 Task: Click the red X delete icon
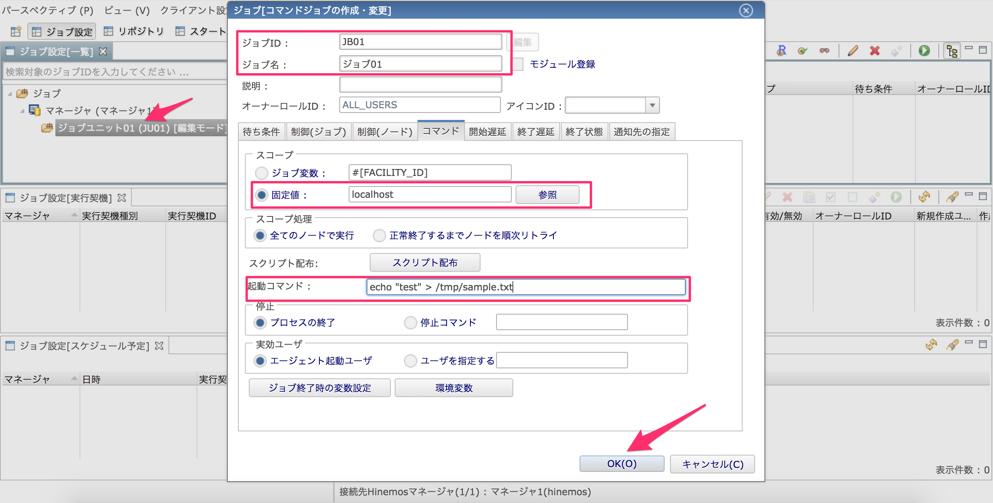(874, 51)
